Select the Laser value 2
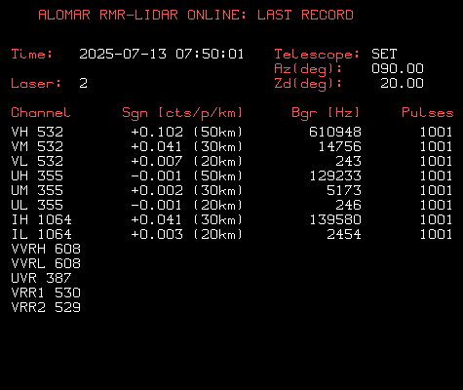The width and height of the screenshot is (463, 390). [x=83, y=83]
